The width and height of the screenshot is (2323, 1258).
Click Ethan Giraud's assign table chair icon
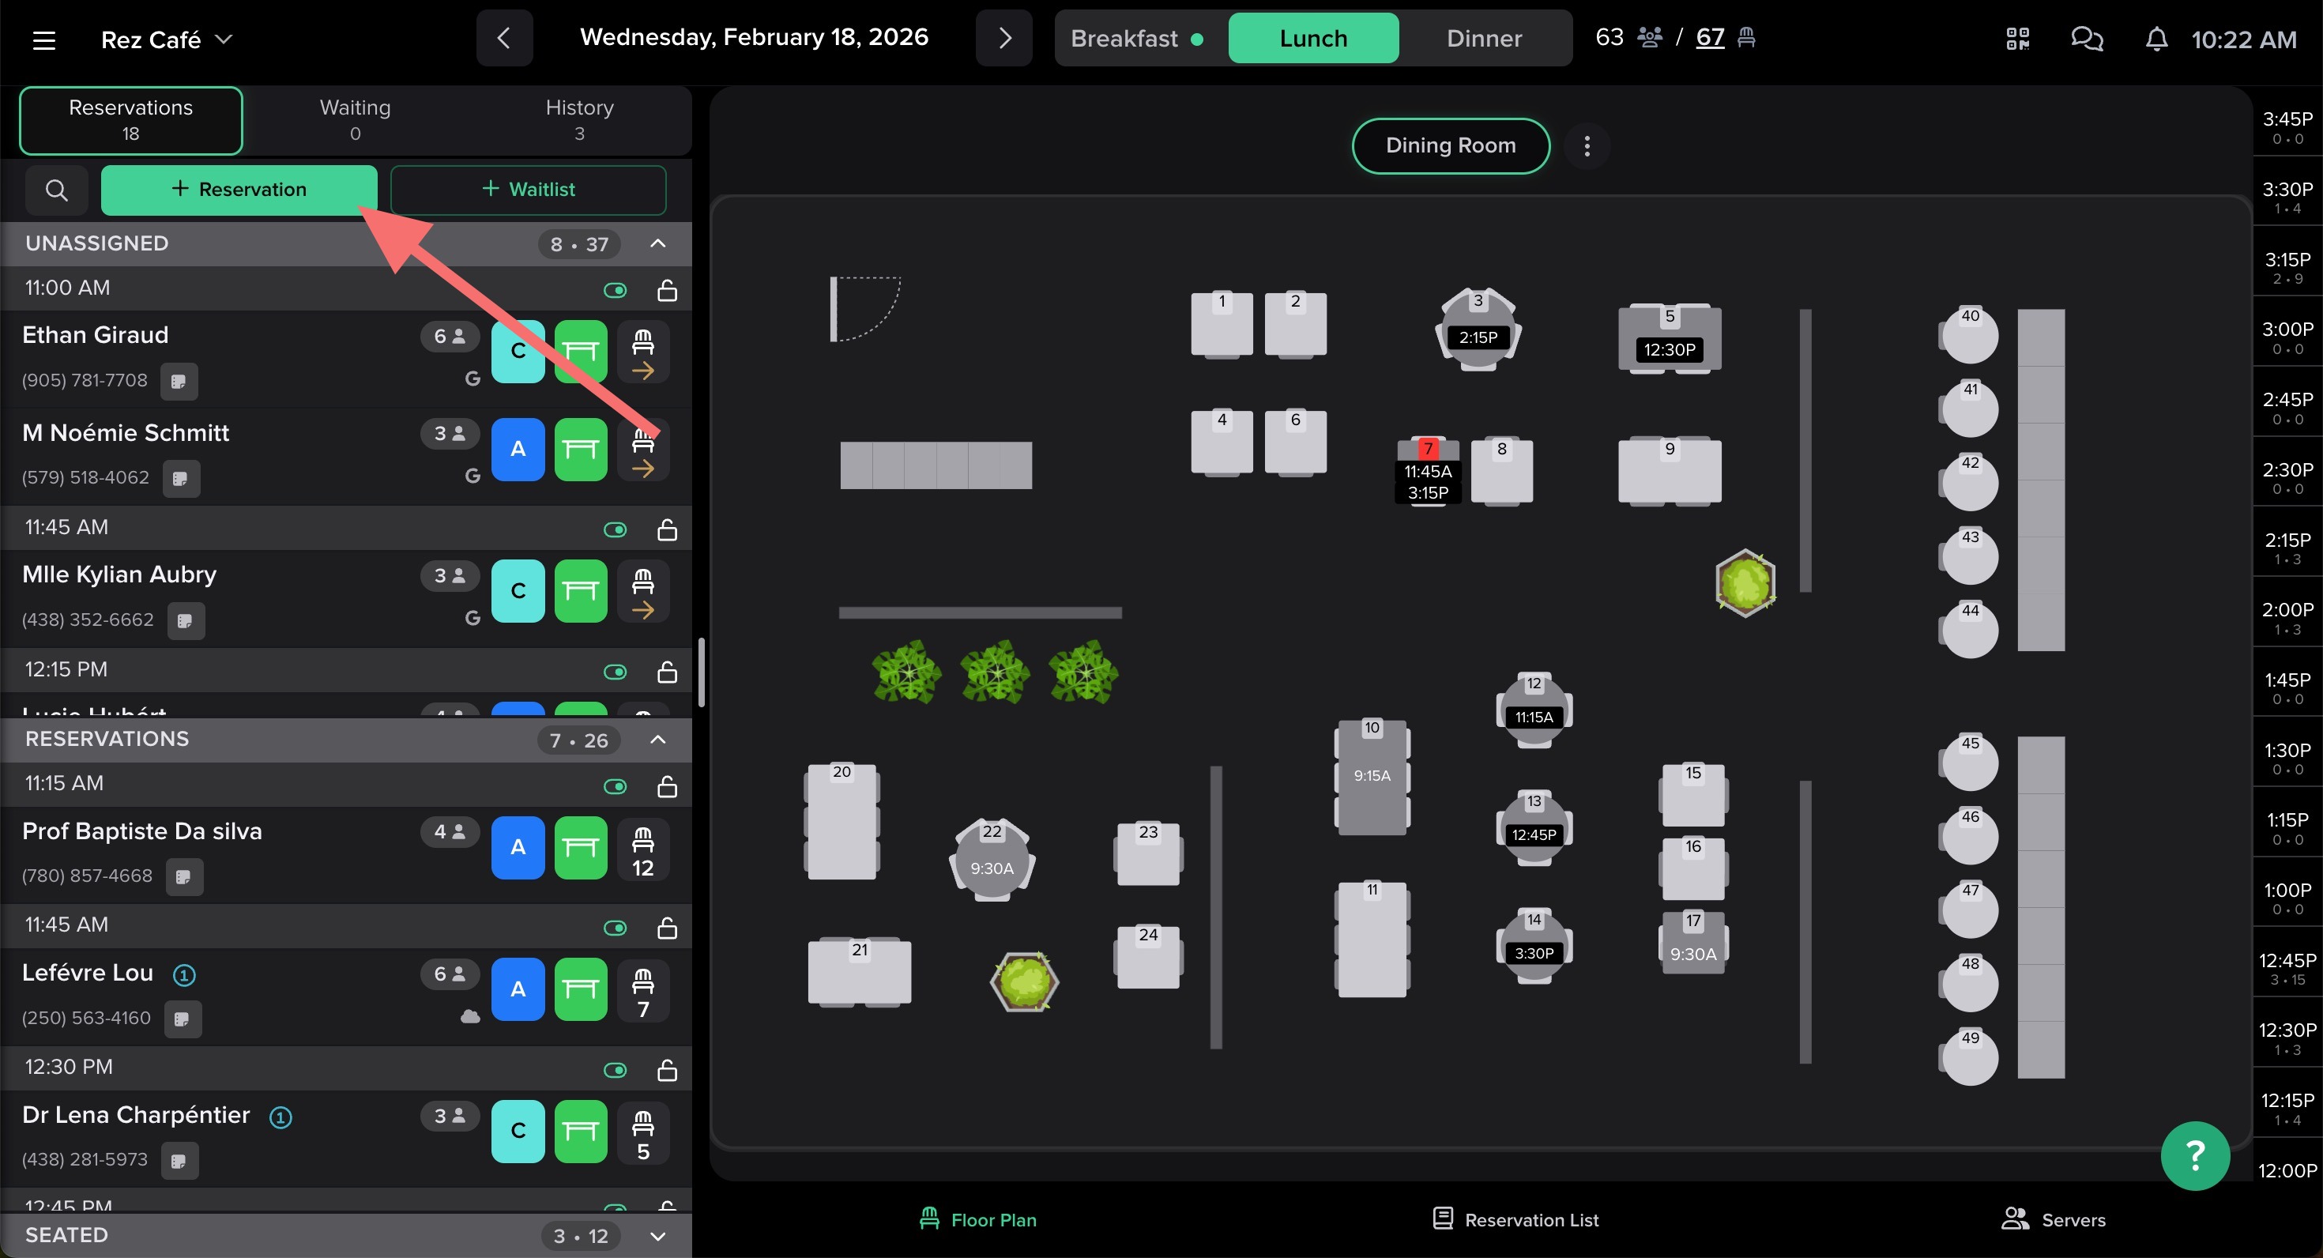[x=643, y=352]
